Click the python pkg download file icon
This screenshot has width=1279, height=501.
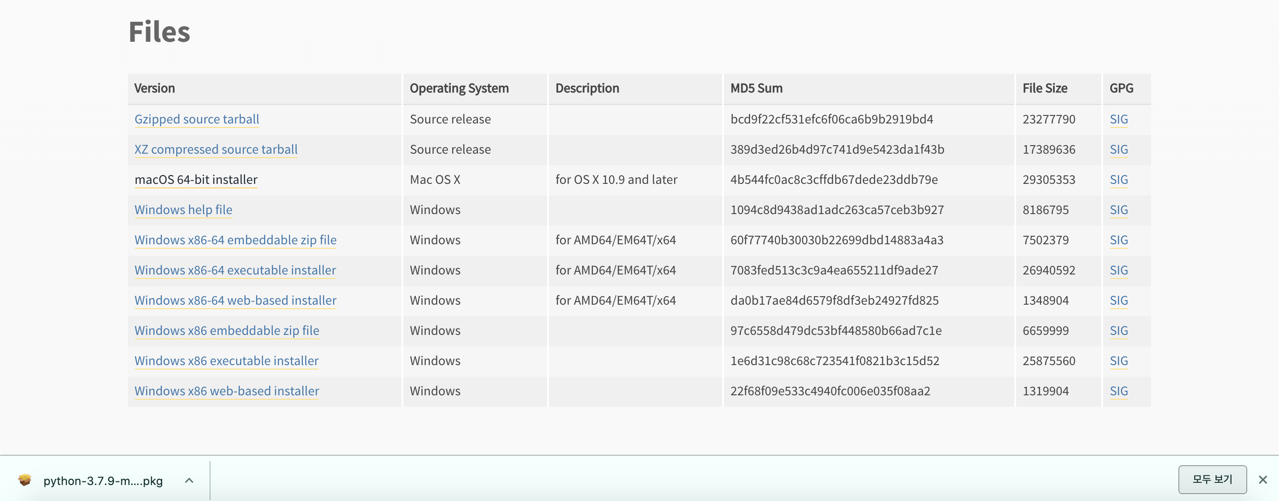[x=25, y=480]
